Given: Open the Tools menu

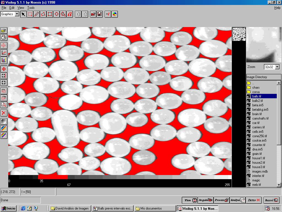Looking at the screenshot, I should [x=31, y=8].
